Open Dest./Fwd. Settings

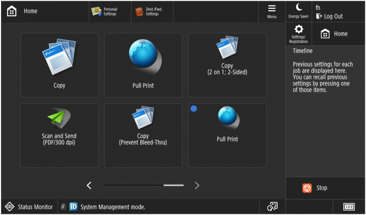pos(152,11)
